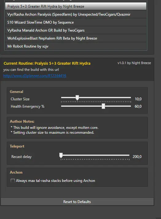This screenshot has height=219, width=161.
Task: Click right end of Recast delay track
Action: (128, 155)
